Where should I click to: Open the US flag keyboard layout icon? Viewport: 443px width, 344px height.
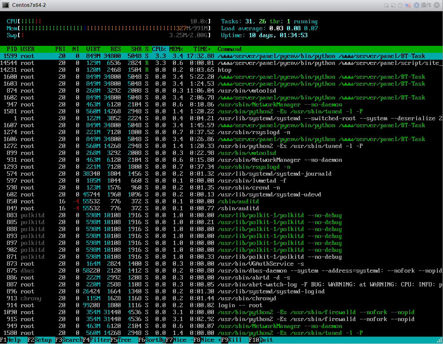point(408,5)
